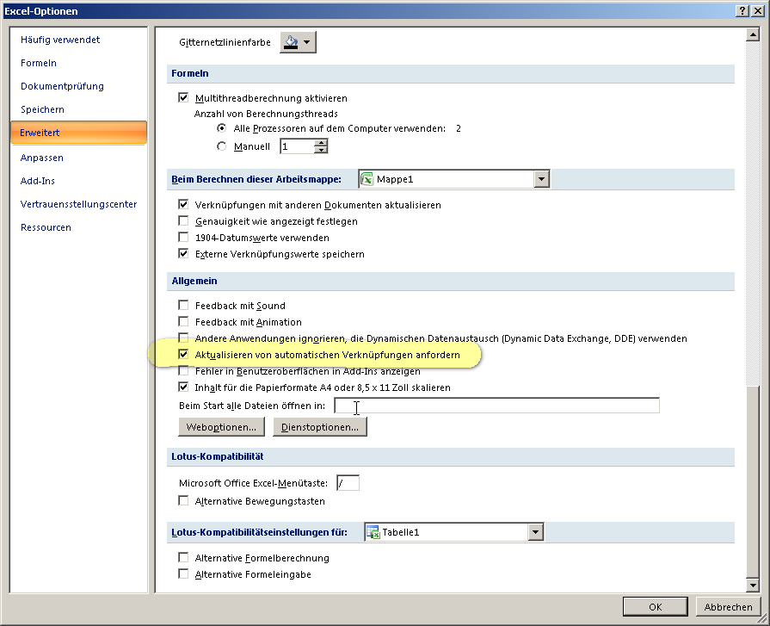770x626 pixels.
Task: Confirm options with OK button
Action: pos(655,607)
